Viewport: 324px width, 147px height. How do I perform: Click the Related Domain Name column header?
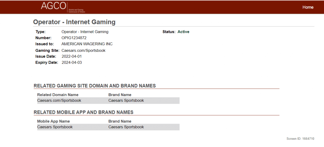pos(58,95)
